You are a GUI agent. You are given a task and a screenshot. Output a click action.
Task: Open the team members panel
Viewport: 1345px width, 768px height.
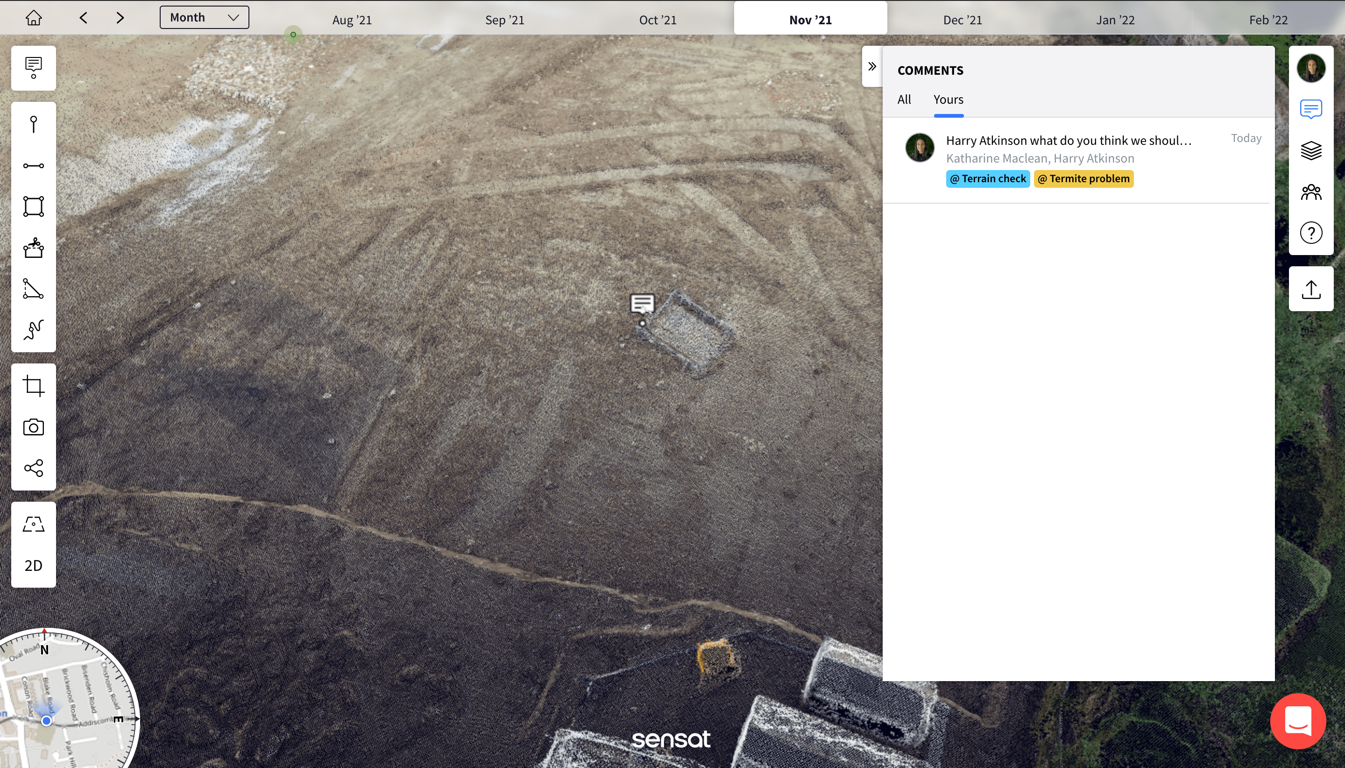tap(1311, 192)
